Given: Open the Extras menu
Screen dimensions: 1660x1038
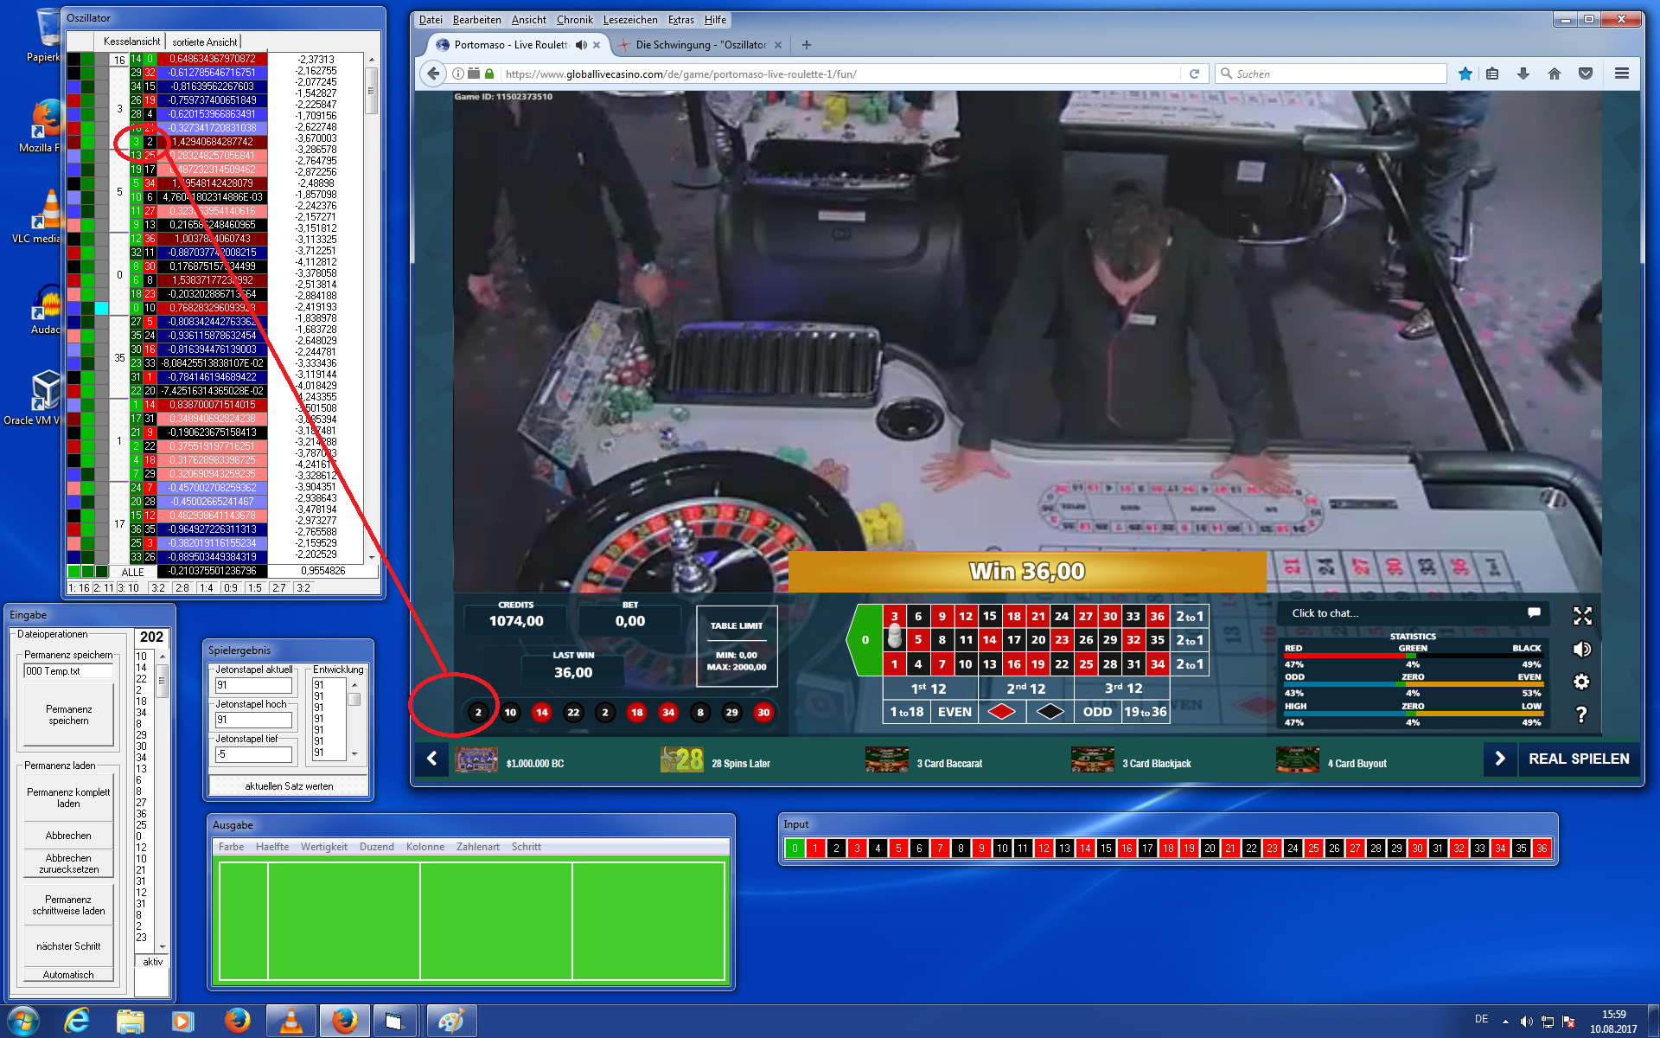Looking at the screenshot, I should coord(681,20).
